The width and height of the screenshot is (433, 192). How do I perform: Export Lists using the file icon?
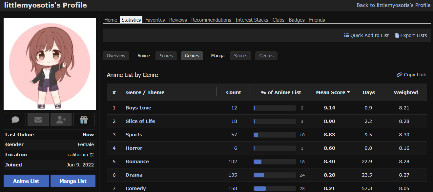click(397, 35)
